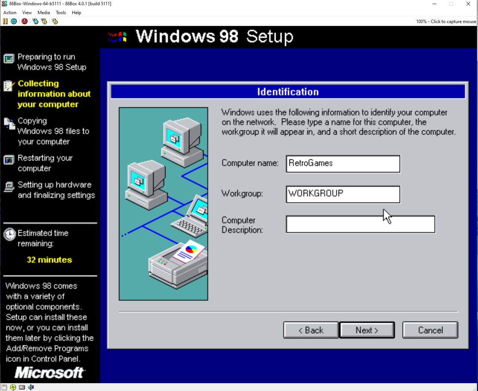Click the CD-ROM disc status bar icon

point(13,387)
